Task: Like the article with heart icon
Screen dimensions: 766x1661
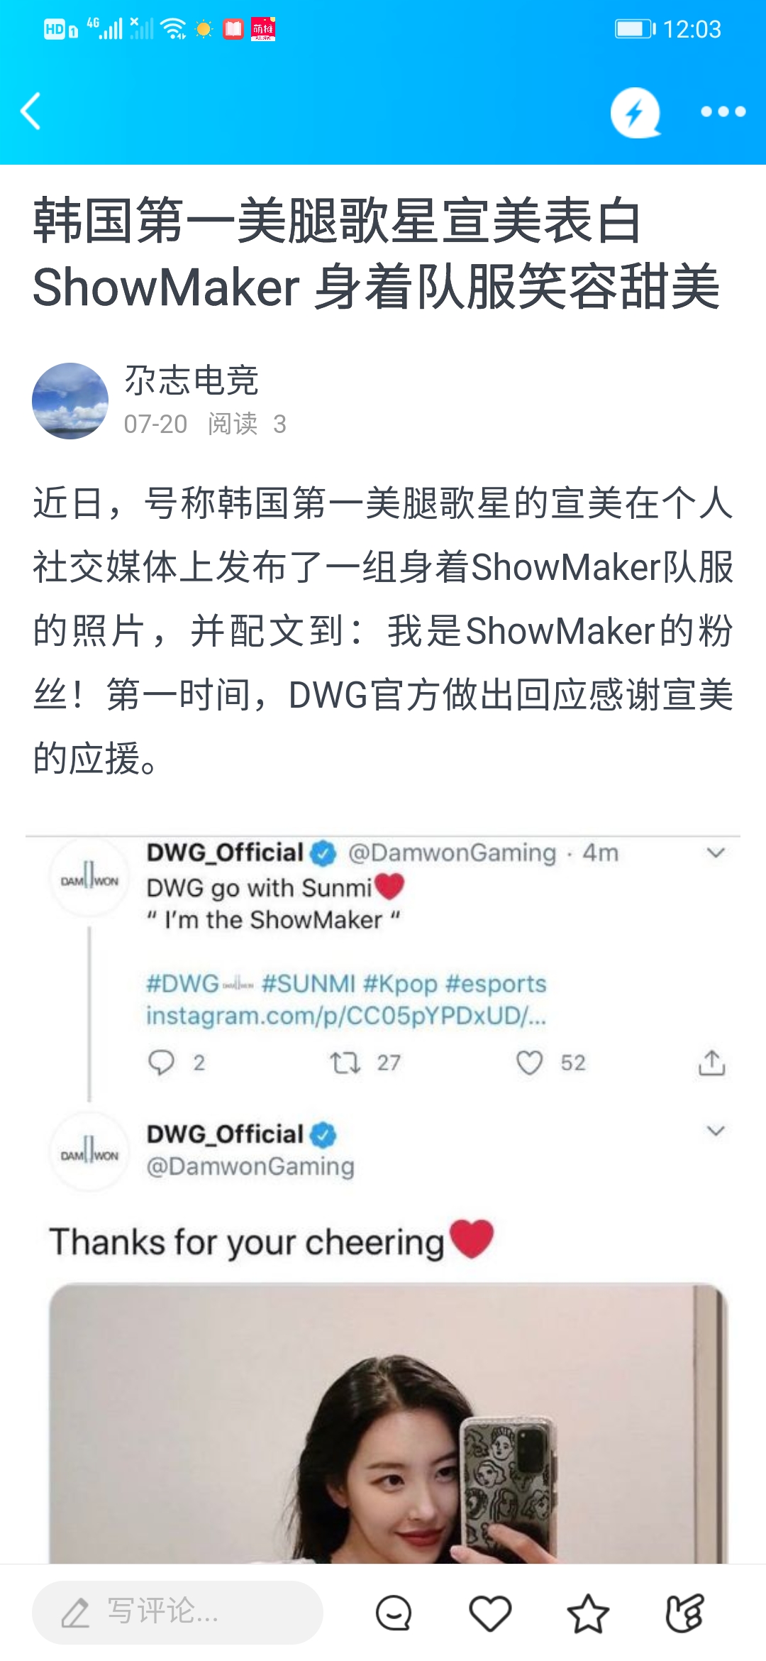Action: [x=490, y=1613]
